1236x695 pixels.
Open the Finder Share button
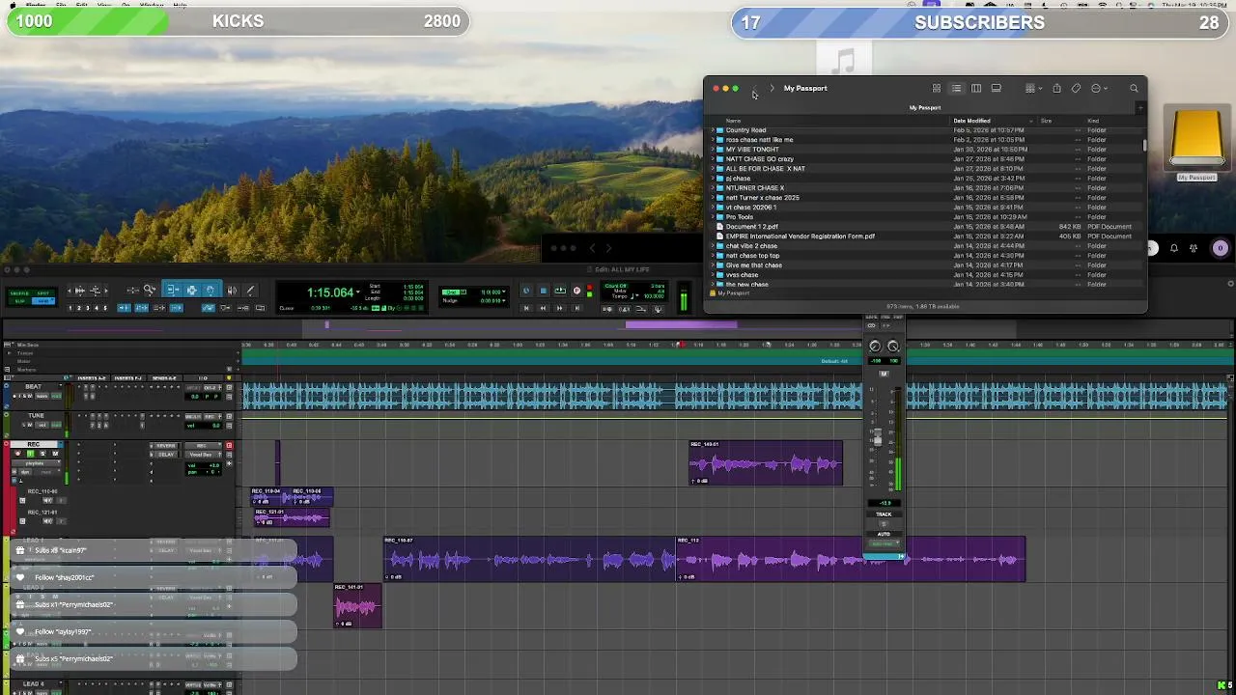click(x=1056, y=89)
